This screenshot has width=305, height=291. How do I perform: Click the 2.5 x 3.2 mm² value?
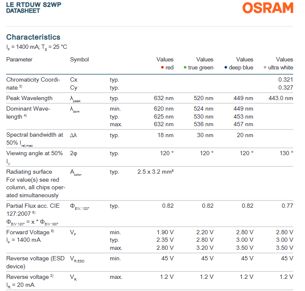click(155, 172)
